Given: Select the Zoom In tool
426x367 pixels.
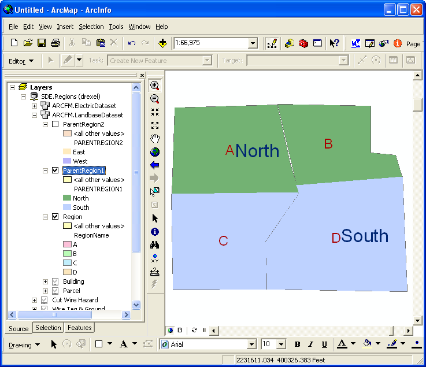Looking at the screenshot, I should pyautogui.click(x=154, y=86).
